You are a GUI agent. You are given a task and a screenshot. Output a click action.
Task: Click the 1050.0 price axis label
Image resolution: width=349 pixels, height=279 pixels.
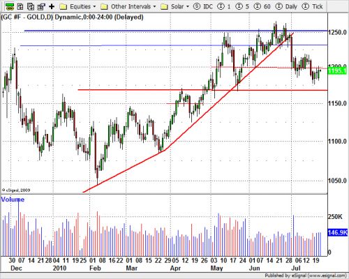click(337, 181)
